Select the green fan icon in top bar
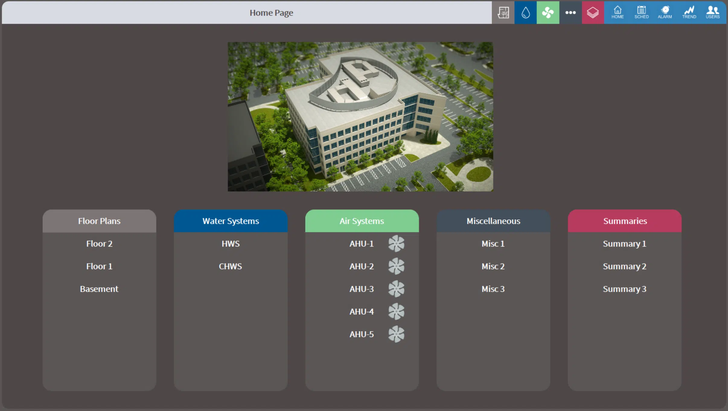Screen dimensions: 728x411 tap(548, 13)
